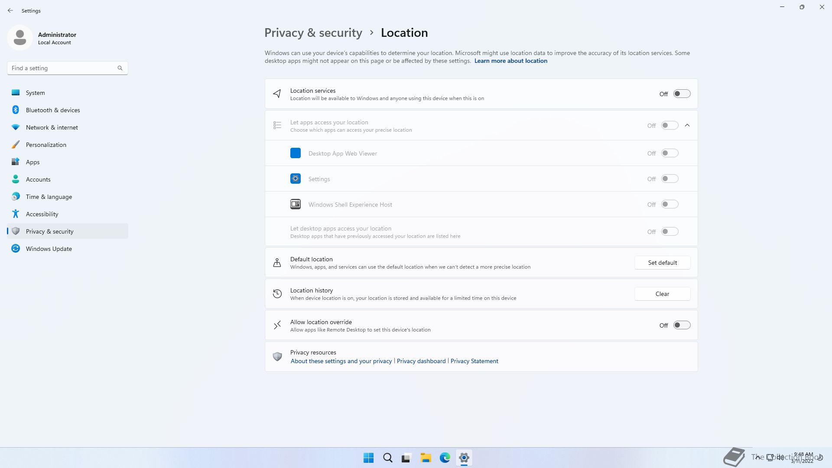The width and height of the screenshot is (832, 468).
Task: Click the Privacy & security shield icon
Action: (x=16, y=231)
